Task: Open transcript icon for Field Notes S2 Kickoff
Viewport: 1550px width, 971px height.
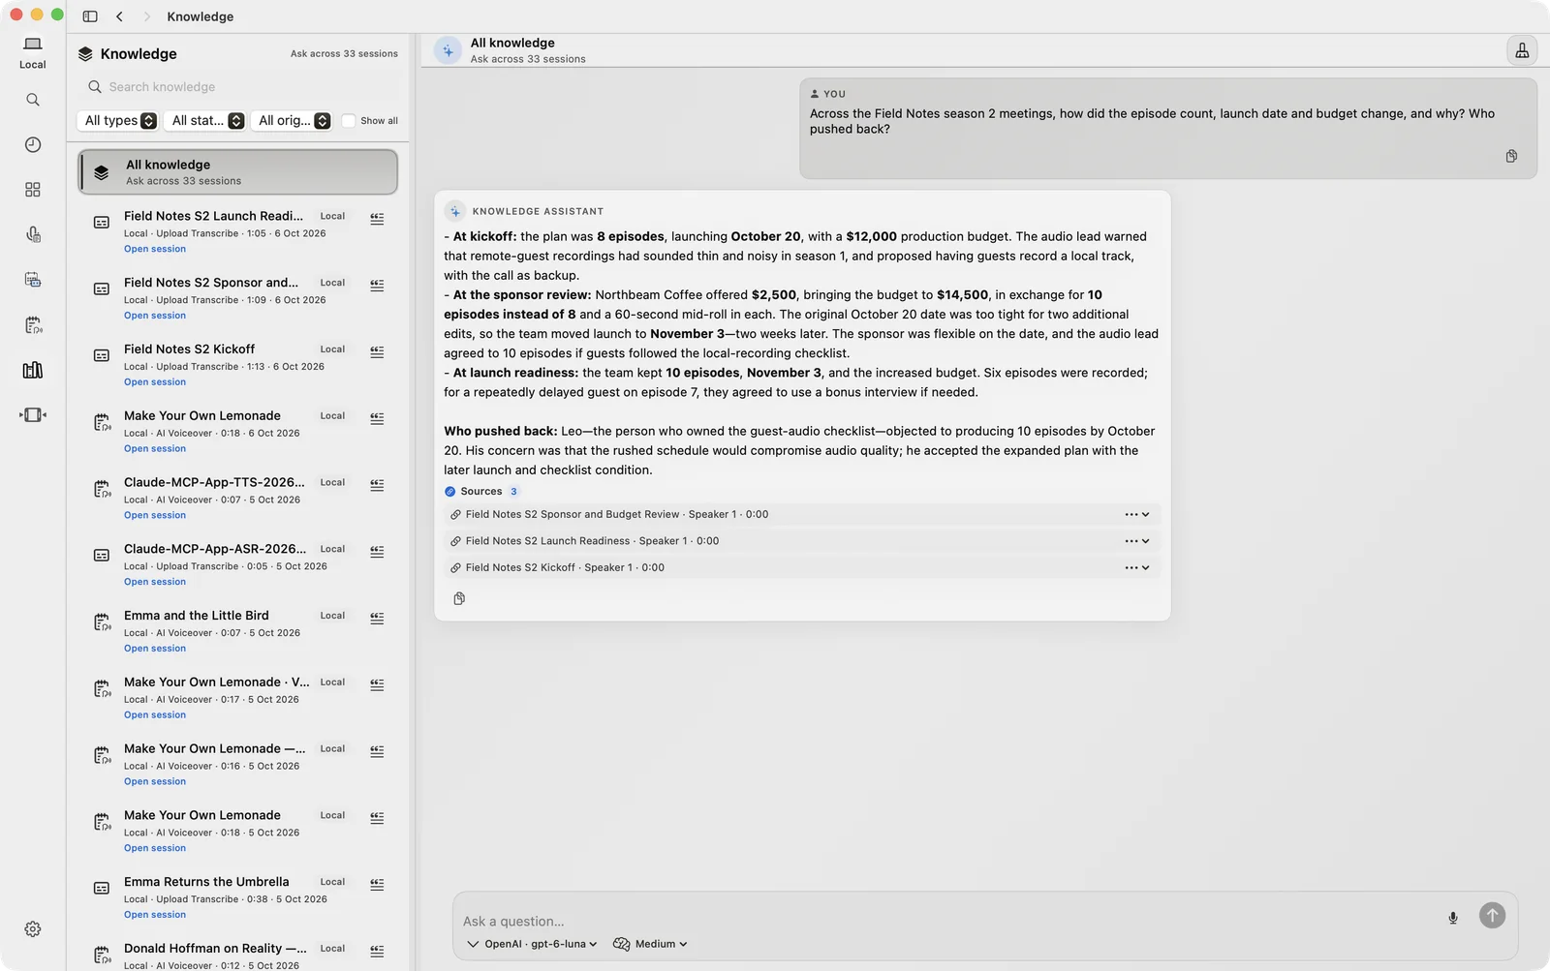Action: point(377,352)
